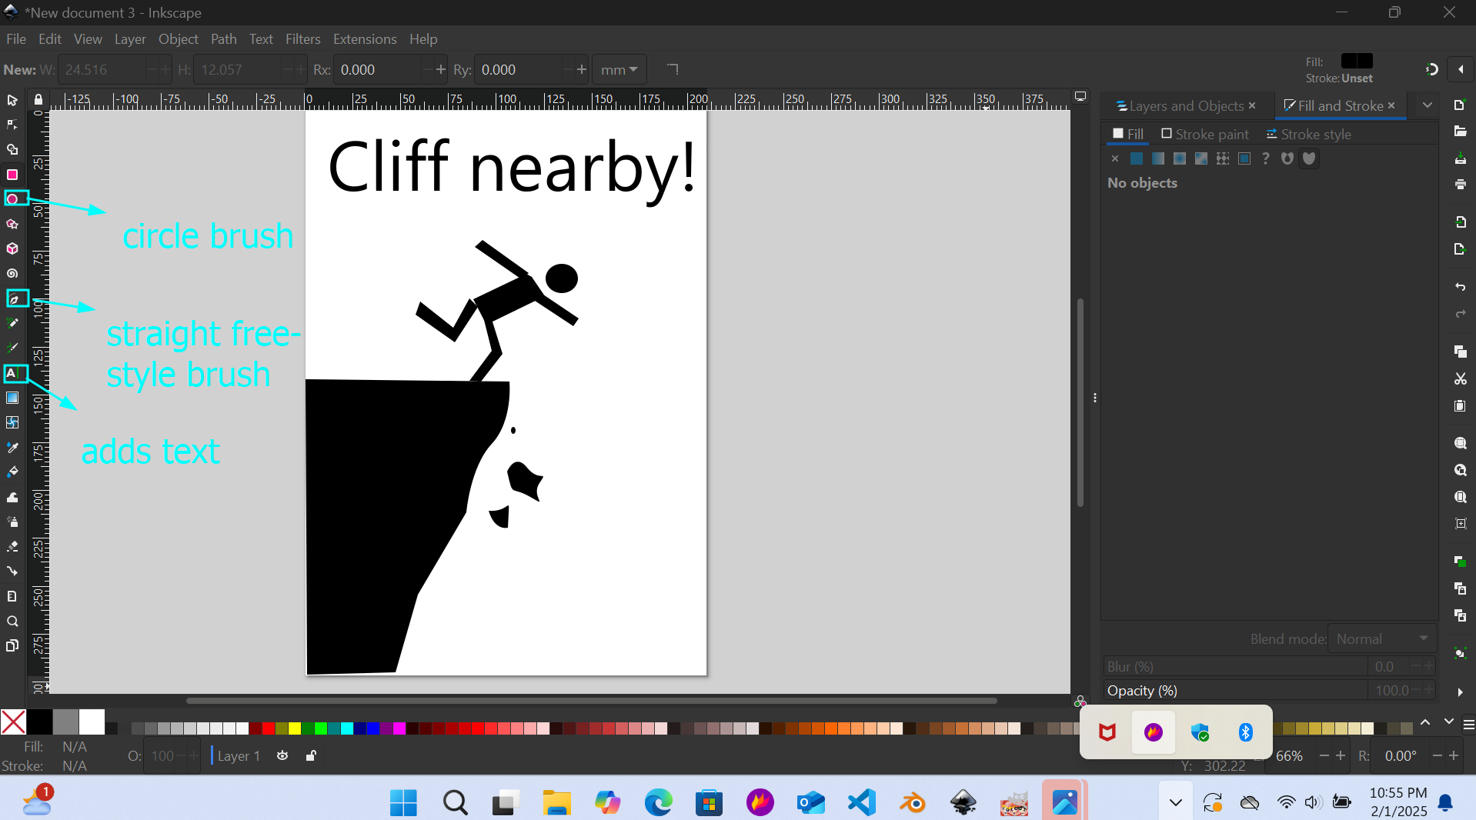Screen dimensions: 1476x820
Task: Open the palette options menu icon
Action: pos(1468,725)
